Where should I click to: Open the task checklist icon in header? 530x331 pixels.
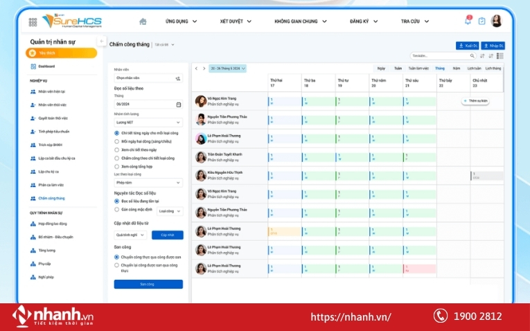(482, 21)
